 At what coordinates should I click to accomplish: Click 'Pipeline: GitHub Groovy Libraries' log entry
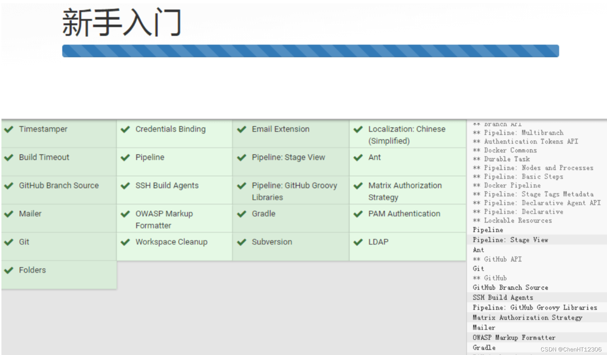[535, 307]
